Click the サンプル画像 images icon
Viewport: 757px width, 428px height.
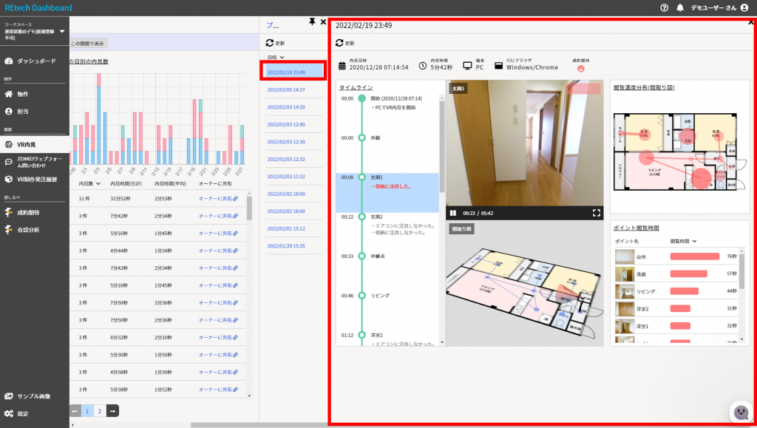(x=9, y=396)
